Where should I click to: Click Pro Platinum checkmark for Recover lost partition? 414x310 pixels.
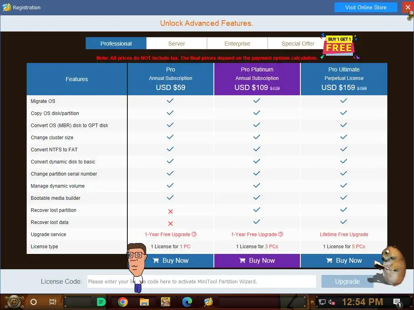pyautogui.click(x=257, y=209)
